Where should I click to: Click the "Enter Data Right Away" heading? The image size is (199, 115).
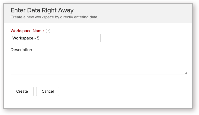coord(42,10)
